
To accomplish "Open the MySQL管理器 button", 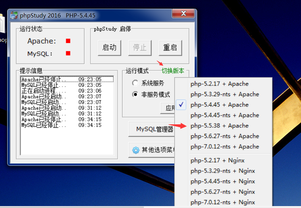I will click(x=151, y=129).
